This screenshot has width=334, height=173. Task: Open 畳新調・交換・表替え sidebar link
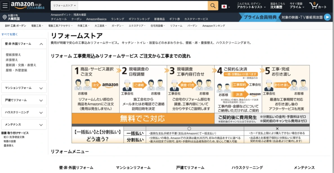(x=21, y=65)
